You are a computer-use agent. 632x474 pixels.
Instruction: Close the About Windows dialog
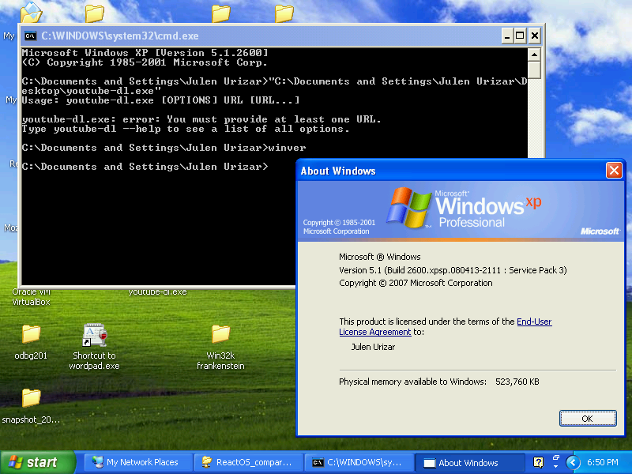[614, 171]
